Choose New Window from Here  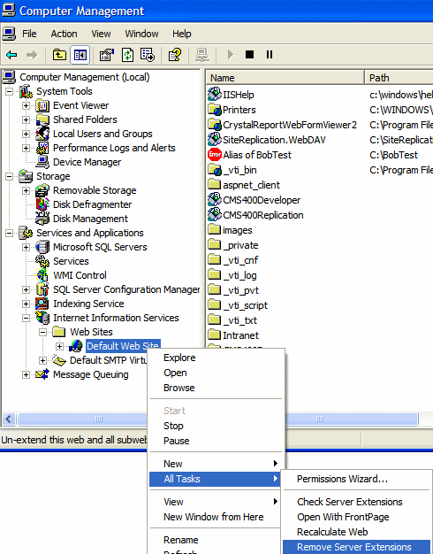click(x=216, y=517)
